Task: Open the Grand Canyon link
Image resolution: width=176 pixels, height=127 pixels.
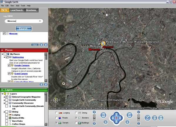Action: point(21,73)
